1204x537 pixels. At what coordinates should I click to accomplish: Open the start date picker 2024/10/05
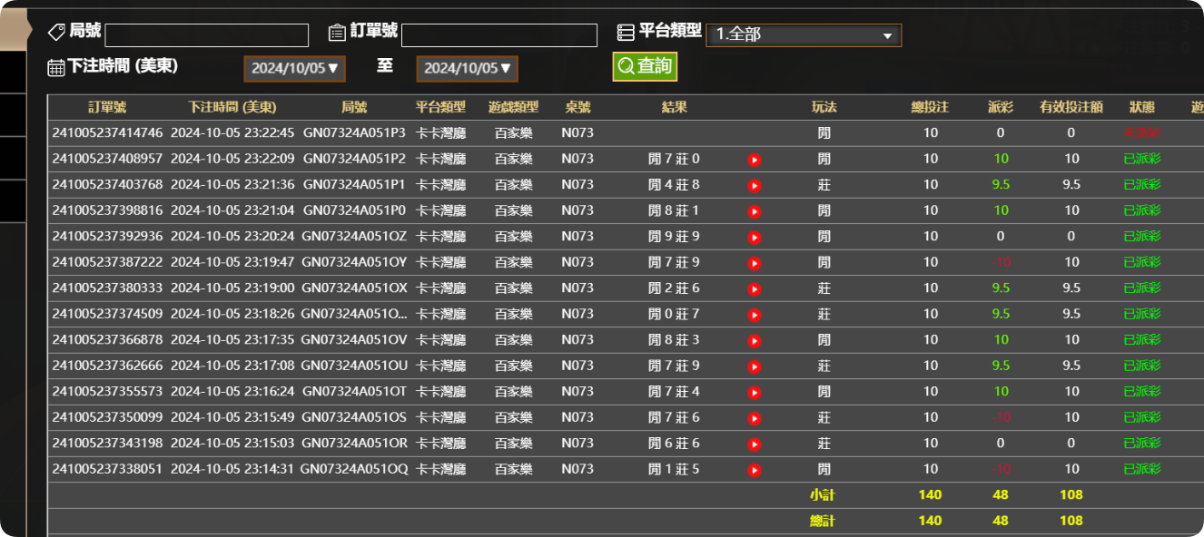click(x=294, y=67)
